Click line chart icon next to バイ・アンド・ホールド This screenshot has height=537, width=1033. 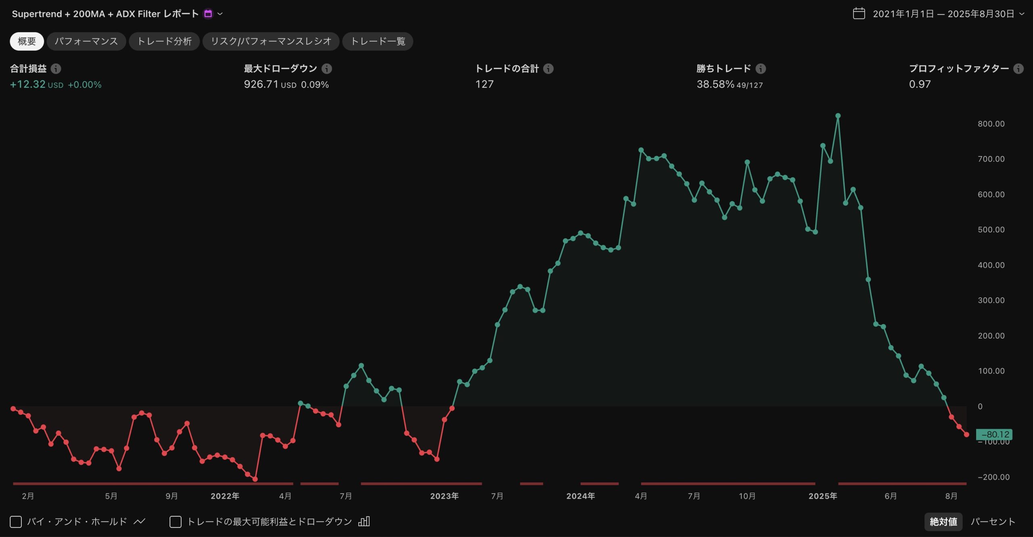point(139,521)
